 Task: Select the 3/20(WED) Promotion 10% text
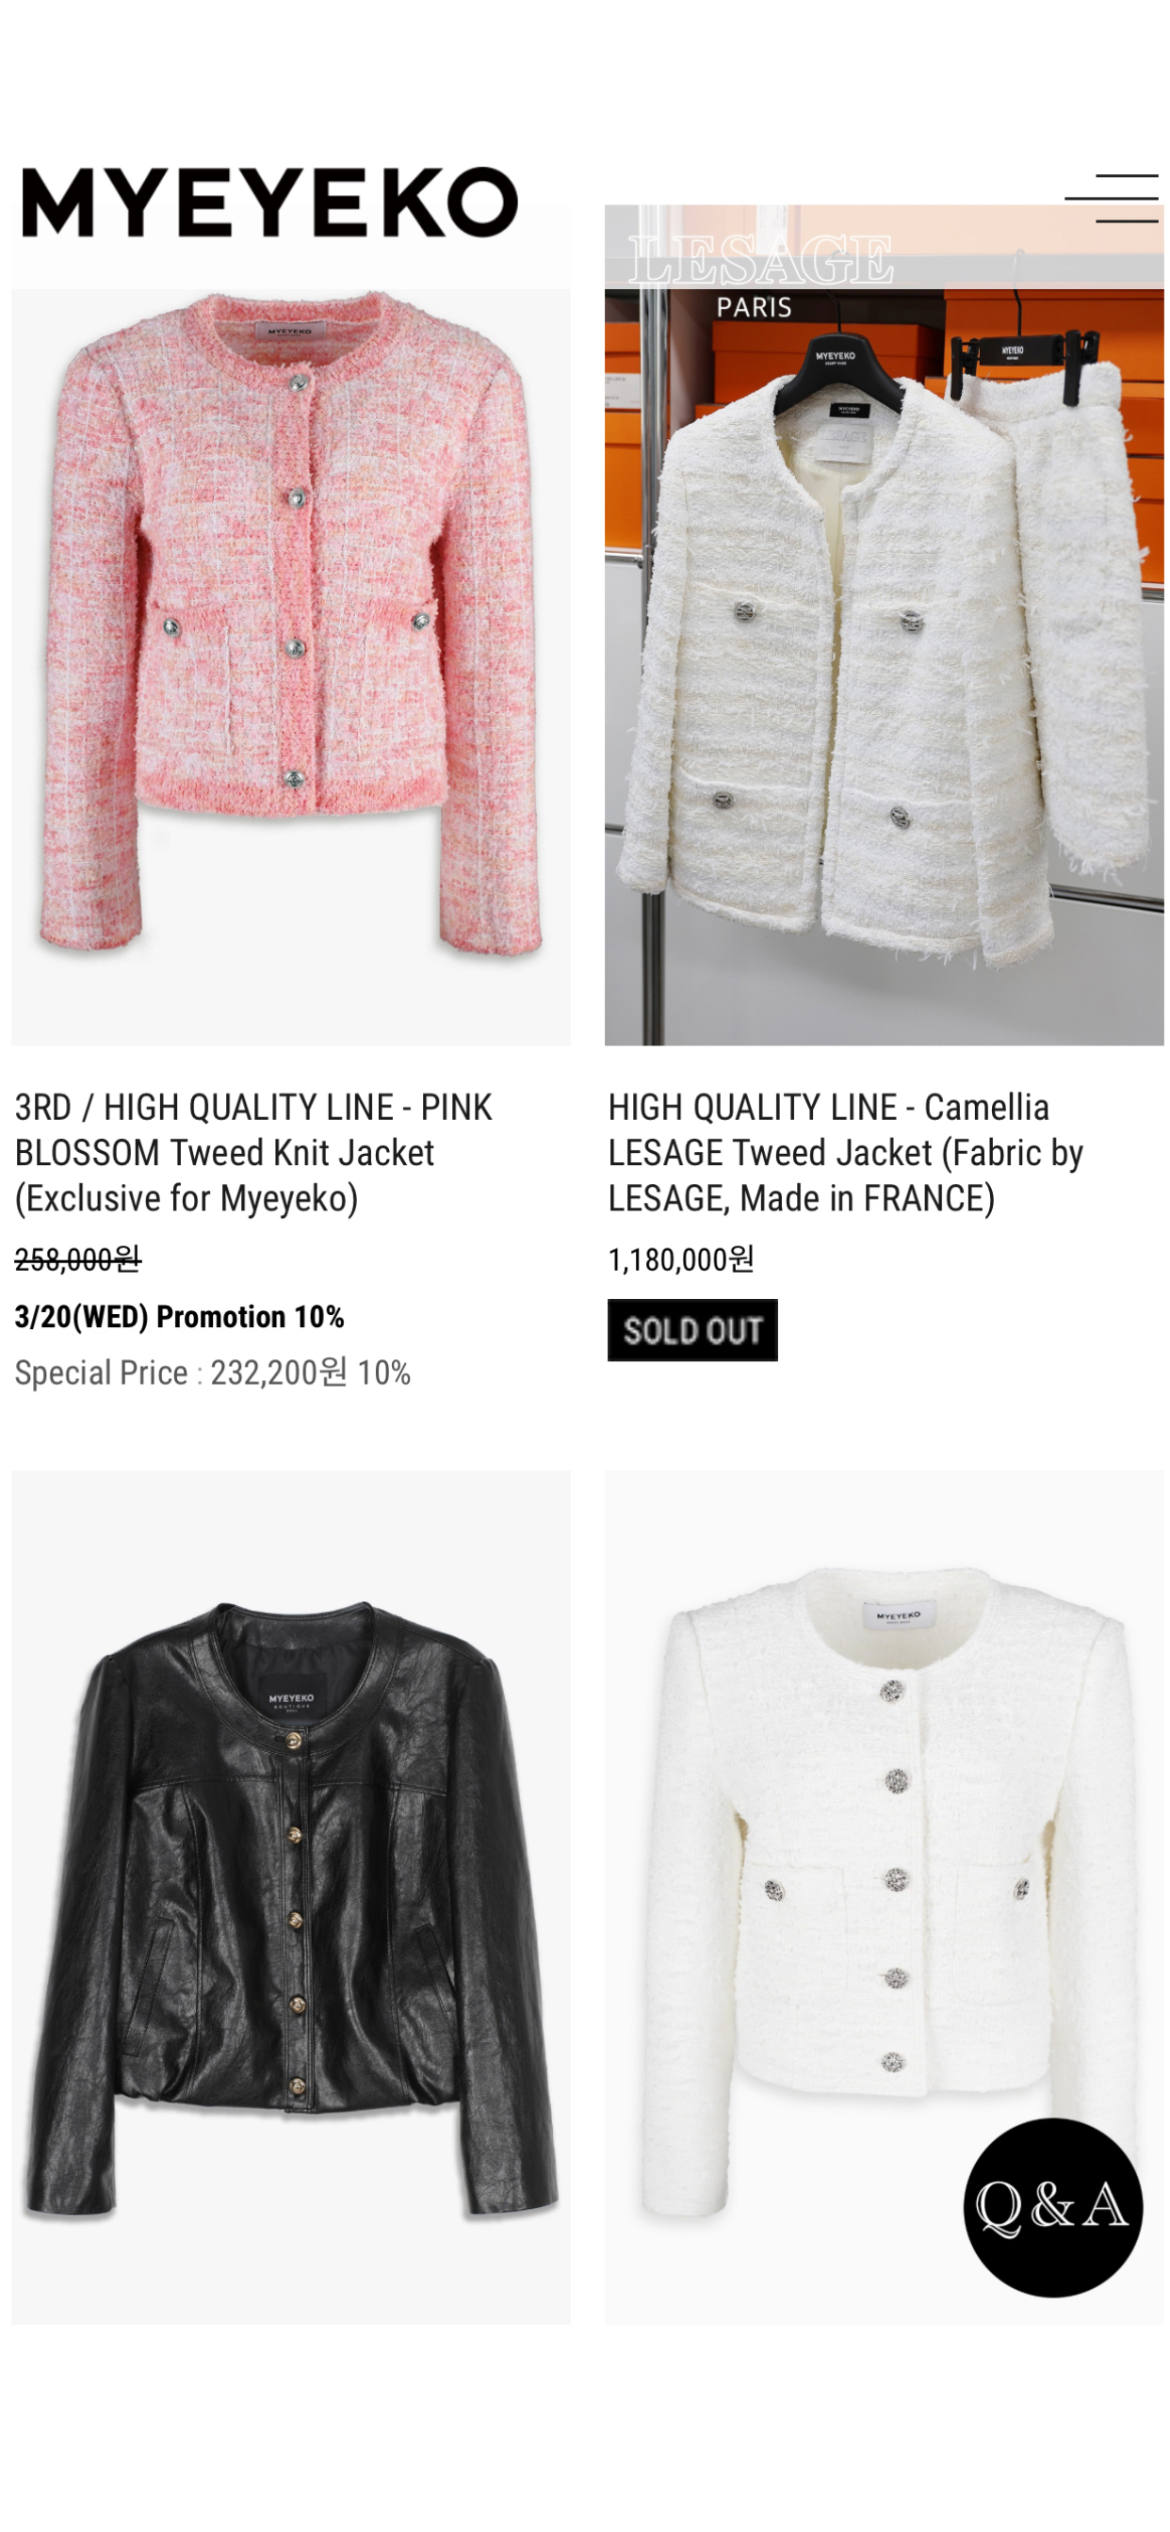179,1317
